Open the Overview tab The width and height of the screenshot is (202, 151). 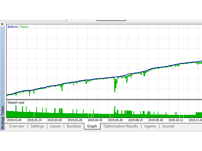[x=16, y=126]
